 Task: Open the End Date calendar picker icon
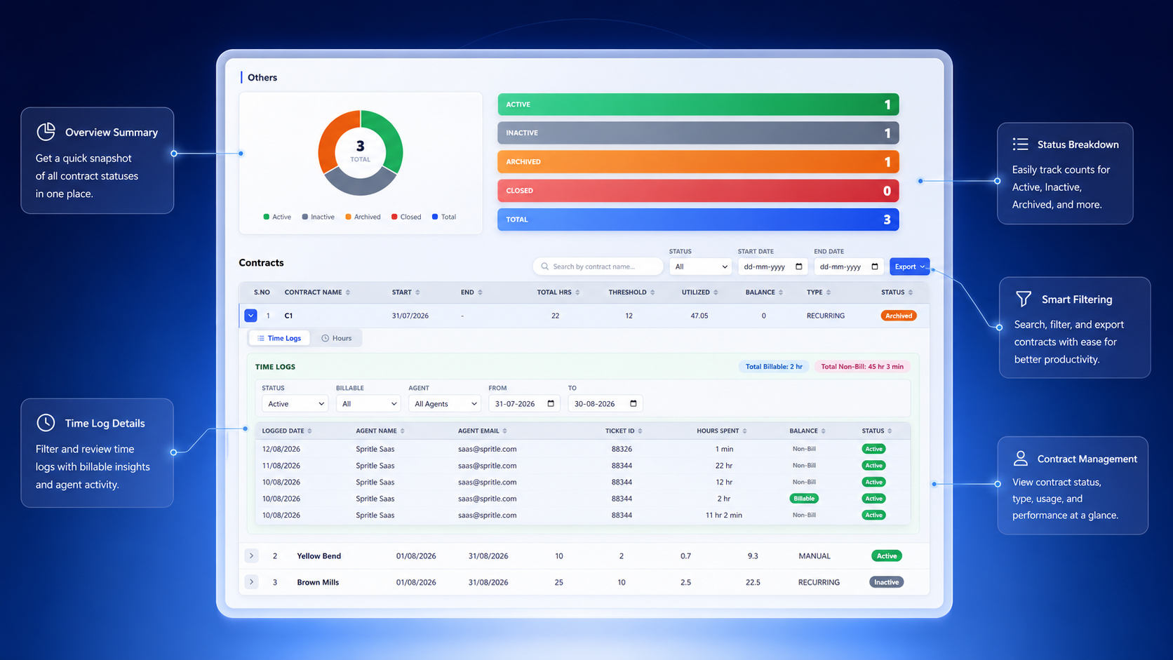click(x=875, y=267)
